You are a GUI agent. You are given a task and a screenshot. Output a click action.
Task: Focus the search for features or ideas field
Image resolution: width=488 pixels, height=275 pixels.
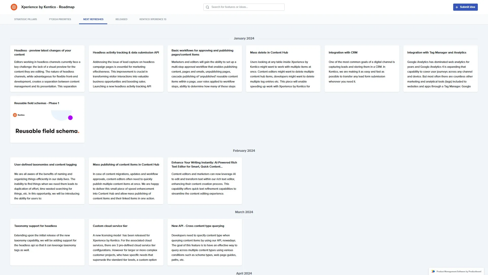pos(244,7)
